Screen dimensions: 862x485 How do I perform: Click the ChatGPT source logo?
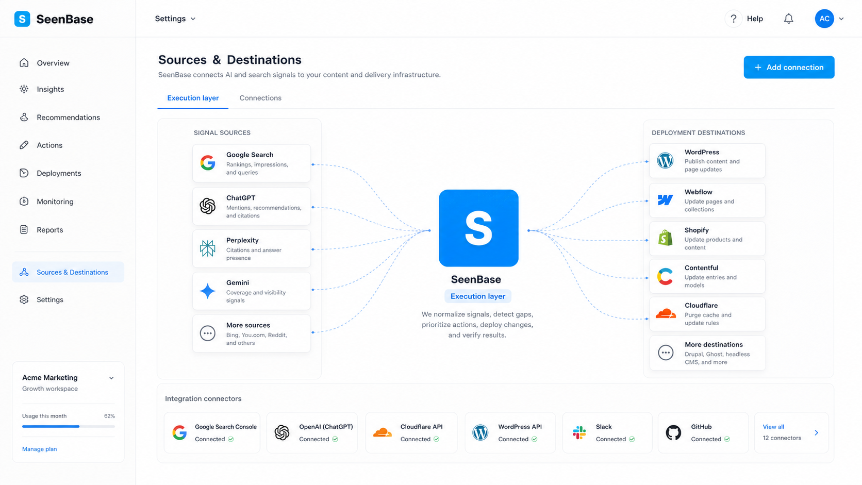[208, 206]
